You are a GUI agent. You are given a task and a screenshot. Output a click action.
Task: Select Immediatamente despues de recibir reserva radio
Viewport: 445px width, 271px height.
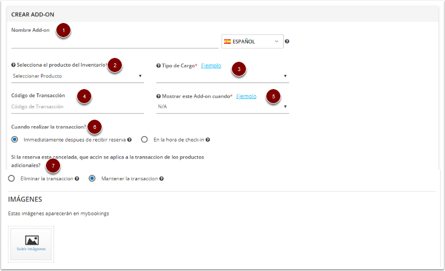pos(14,140)
